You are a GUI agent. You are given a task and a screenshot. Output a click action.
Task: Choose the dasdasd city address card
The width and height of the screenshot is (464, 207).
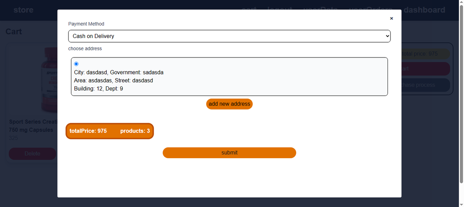229,77
